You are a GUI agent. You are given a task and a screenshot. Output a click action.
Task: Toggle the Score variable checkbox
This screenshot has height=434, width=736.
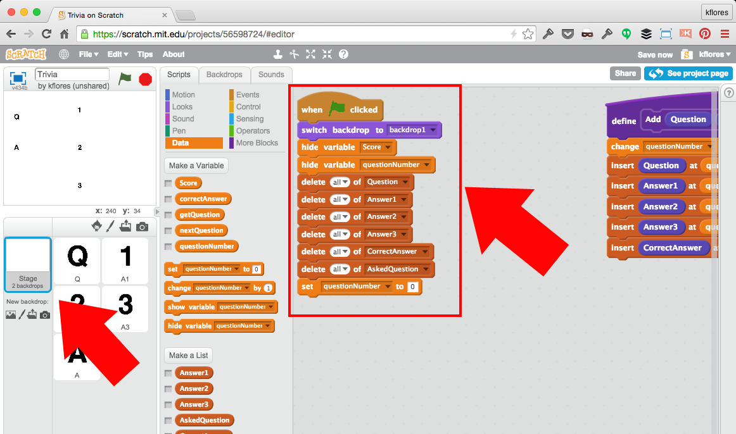pyautogui.click(x=168, y=183)
